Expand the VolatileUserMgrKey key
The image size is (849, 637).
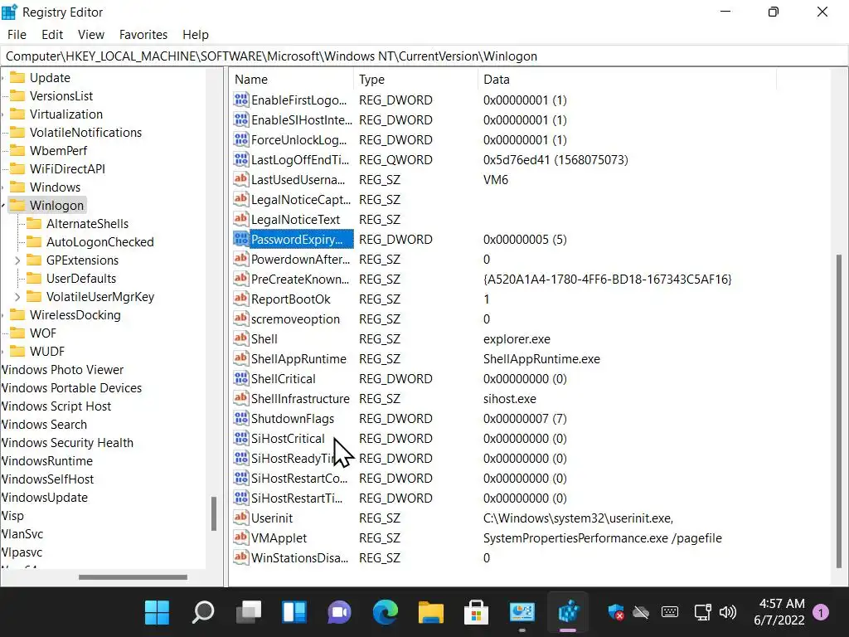17,297
